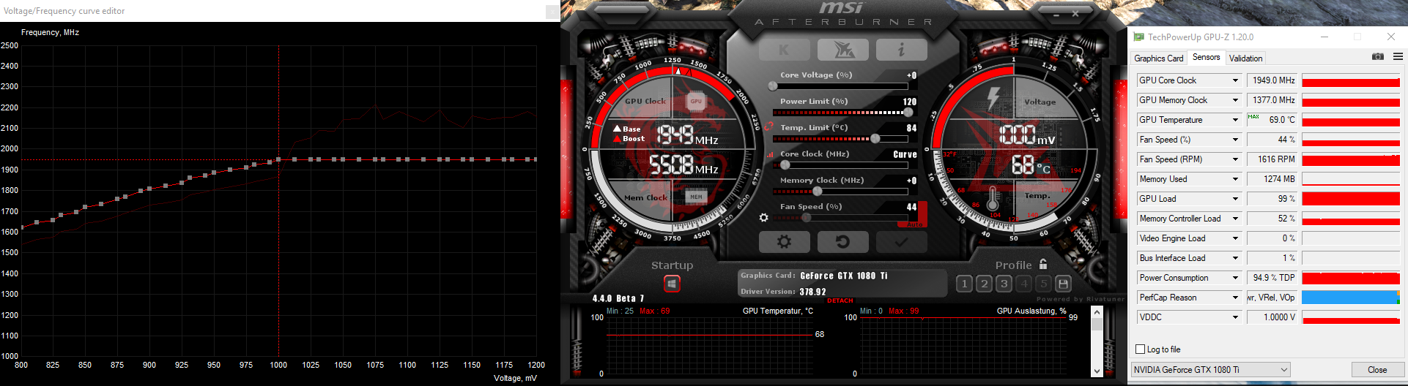Expand the GPU Temperature sensor dropdown

point(1235,120)
